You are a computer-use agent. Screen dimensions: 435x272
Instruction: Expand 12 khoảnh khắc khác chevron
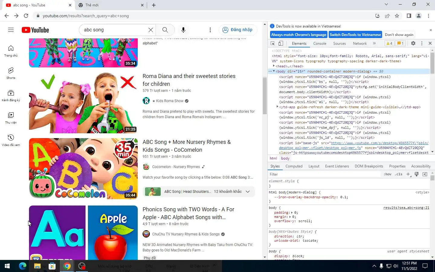click(248, 192)
